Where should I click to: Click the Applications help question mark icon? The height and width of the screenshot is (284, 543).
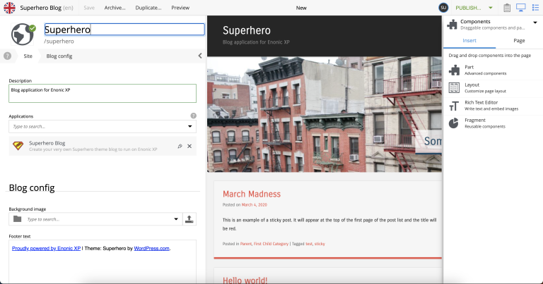(193, 116)
